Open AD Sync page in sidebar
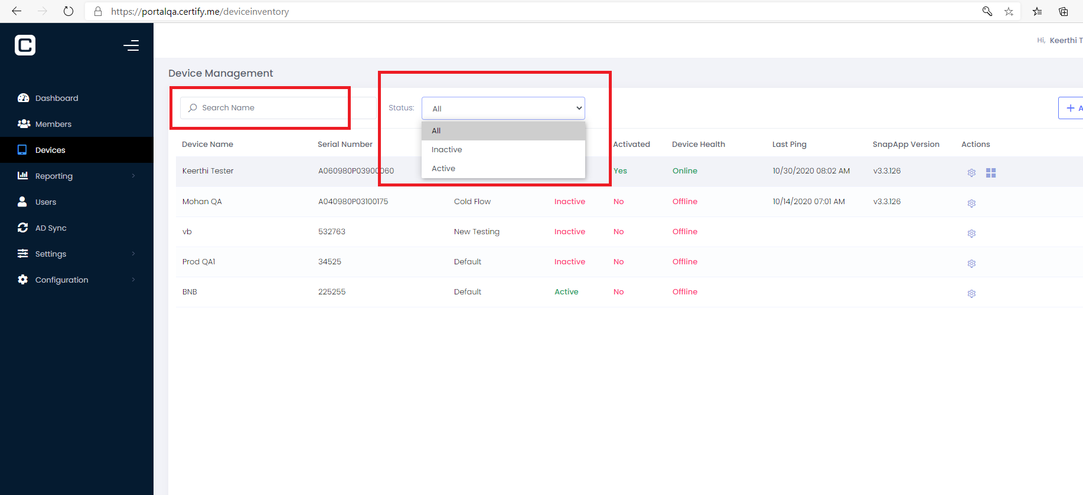Image resolution: width=1083 pixels, height=495 pixels. 51,228
